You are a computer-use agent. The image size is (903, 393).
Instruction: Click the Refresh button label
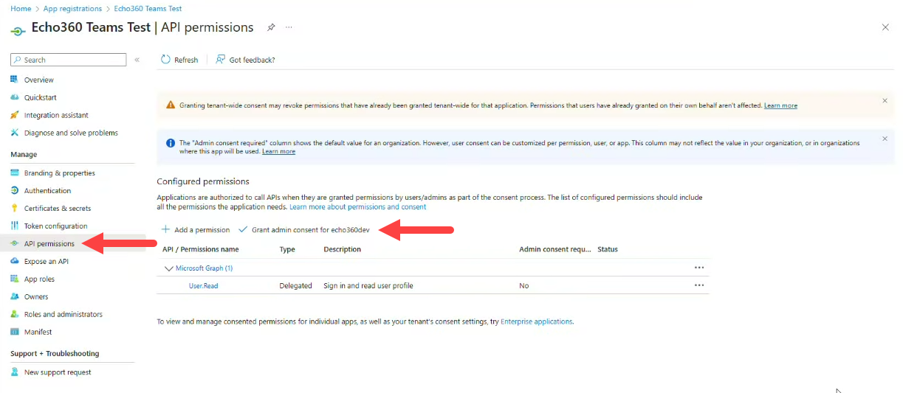pyautogui.click(x=186, y=60)
